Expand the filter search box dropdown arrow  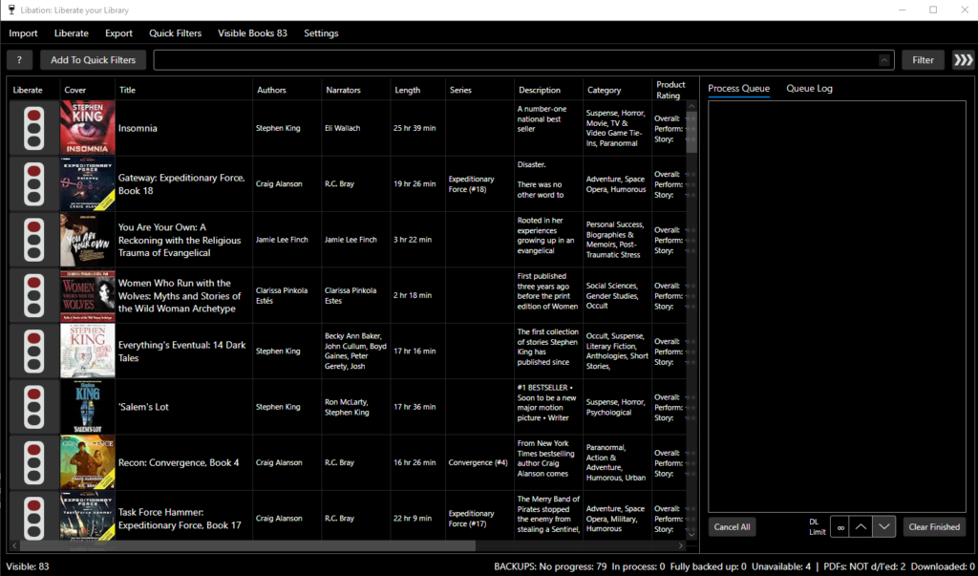coord(883,60)
